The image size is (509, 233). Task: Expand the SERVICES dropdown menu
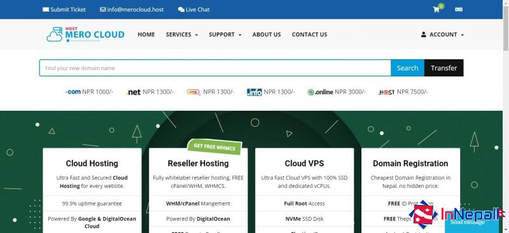pos(182,34)
